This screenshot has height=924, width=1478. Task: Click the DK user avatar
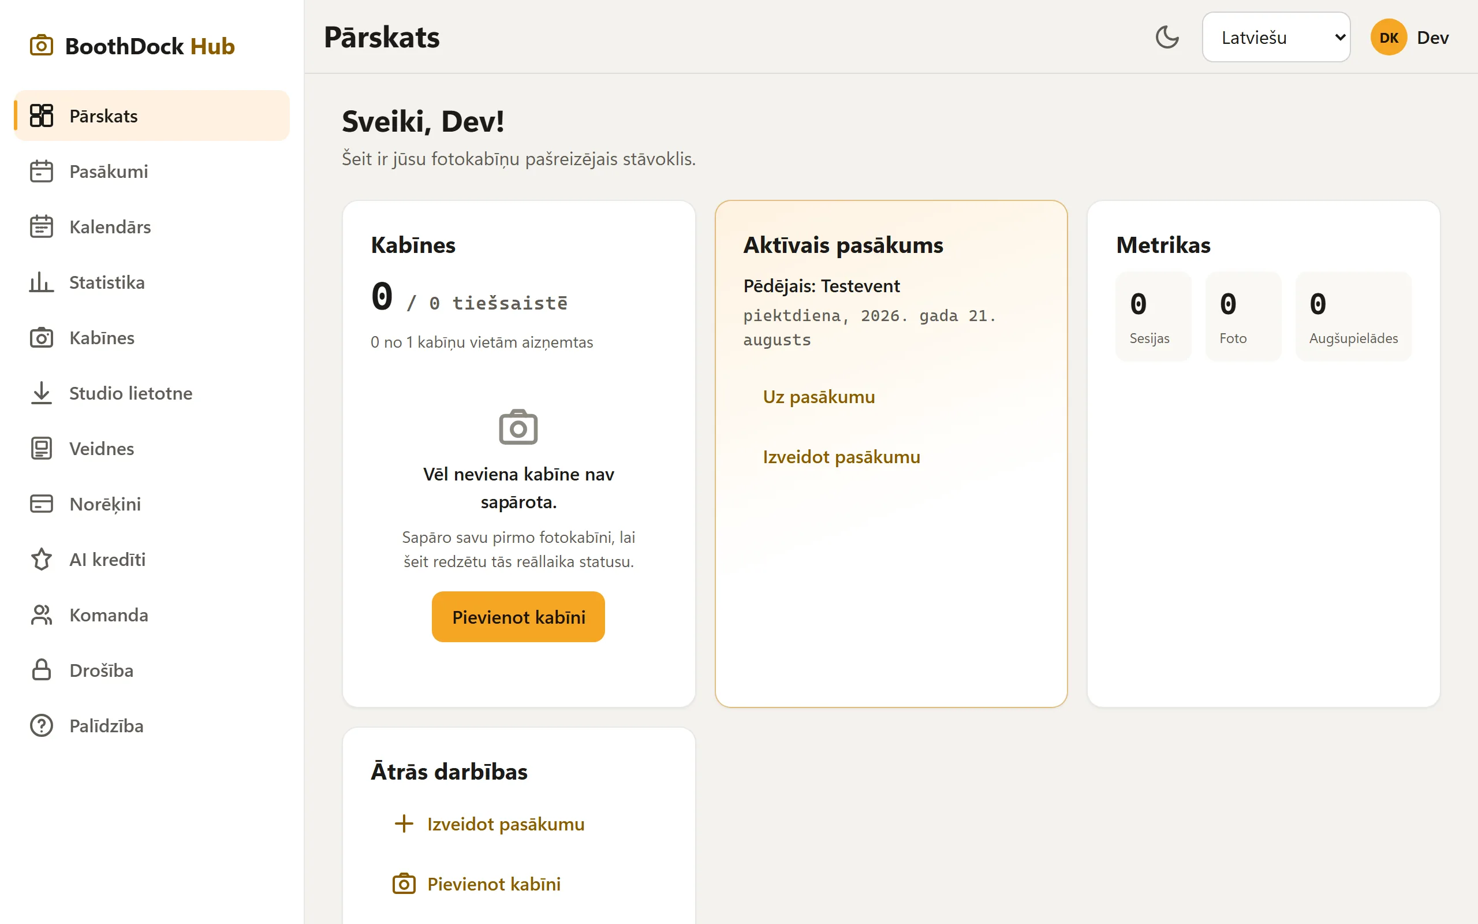click(x=1388, y=38)
